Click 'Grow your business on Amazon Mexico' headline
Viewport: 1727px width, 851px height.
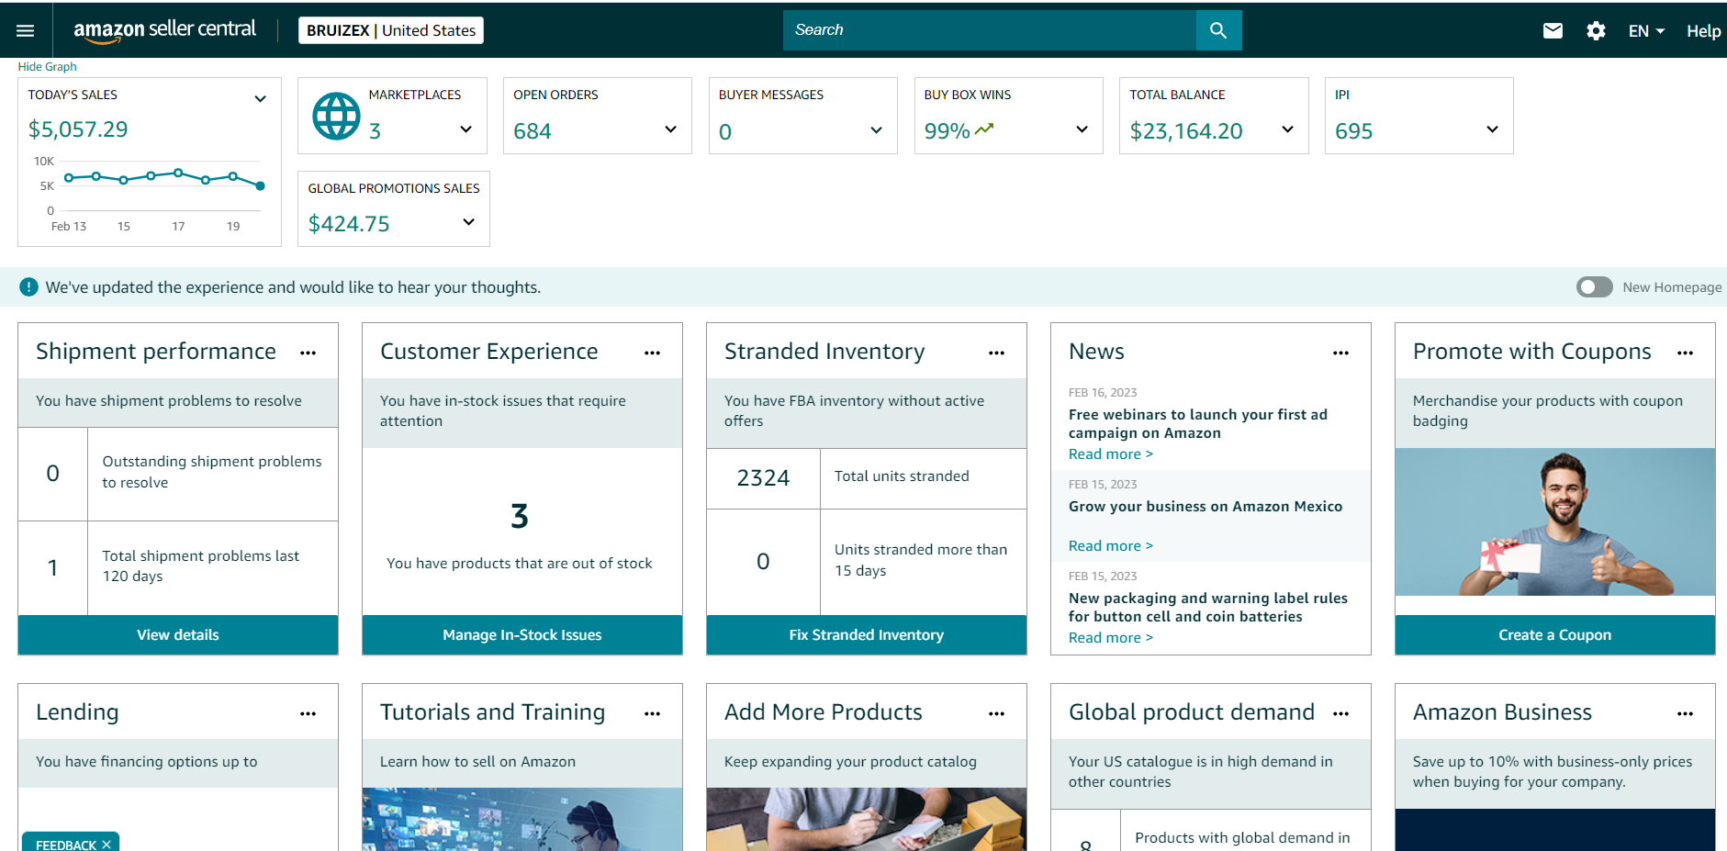pos(1206,507)
